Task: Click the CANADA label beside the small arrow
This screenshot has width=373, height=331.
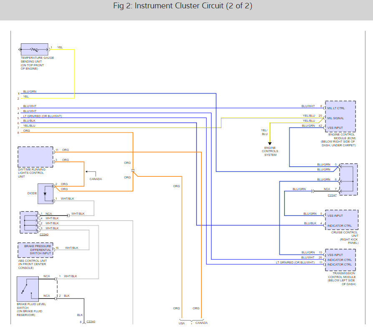Action: click(96, 179)
